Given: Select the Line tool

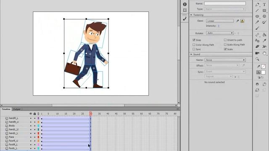Looking at the screenshot, I should tap(257, 10).
